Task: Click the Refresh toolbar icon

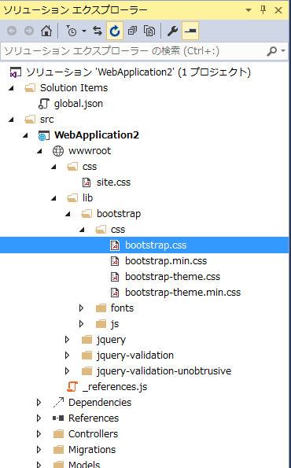Action: pos(115,31)
